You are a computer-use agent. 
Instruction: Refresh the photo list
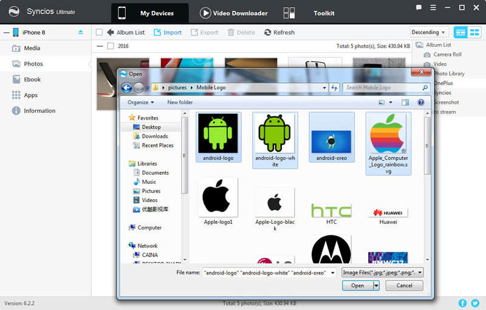(x=279, y=32)
